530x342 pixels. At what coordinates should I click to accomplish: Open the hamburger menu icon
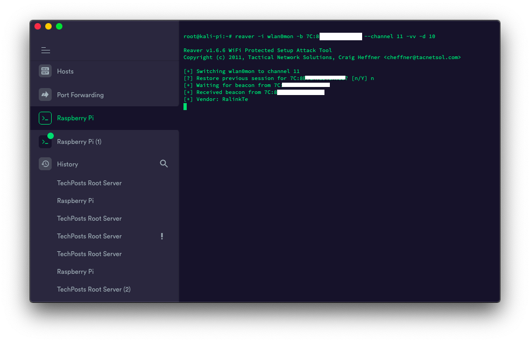tap(46, 50)
